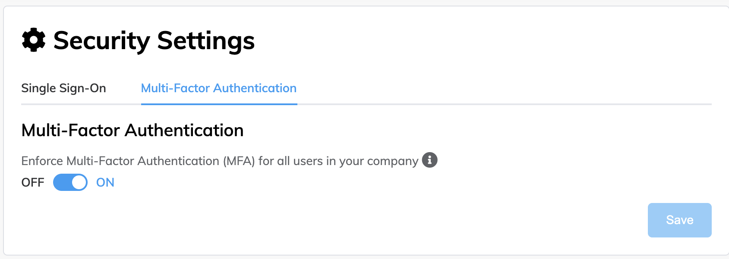The width and height of the screenshot is (729, 259).
Task: Click the MFA enforcement description text
Action: tap(218, 160)
